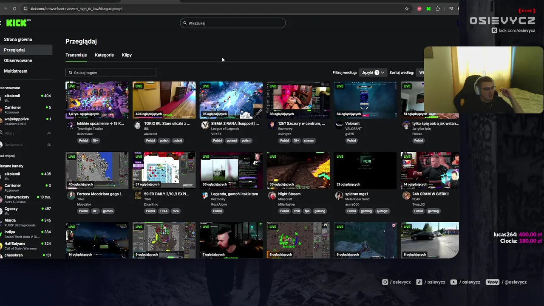This screenshot has width=544, height=306.
Task: Open gs125 channel avatar
Action: pyautogui.click(x=339, y=125)
